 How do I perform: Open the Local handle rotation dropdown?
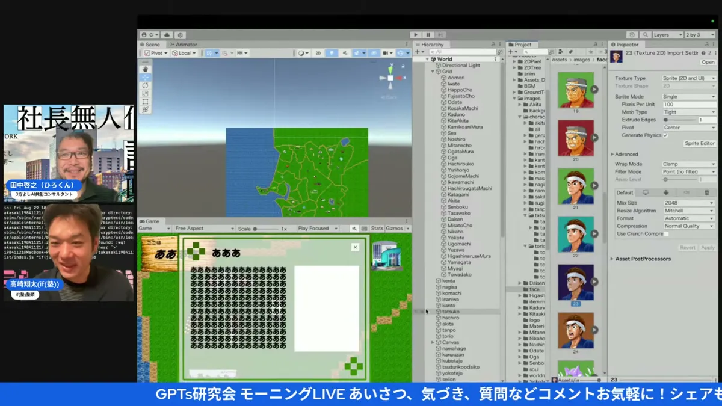point(184,53)
